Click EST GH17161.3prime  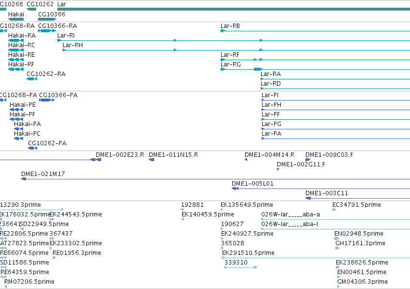point(360,243)
